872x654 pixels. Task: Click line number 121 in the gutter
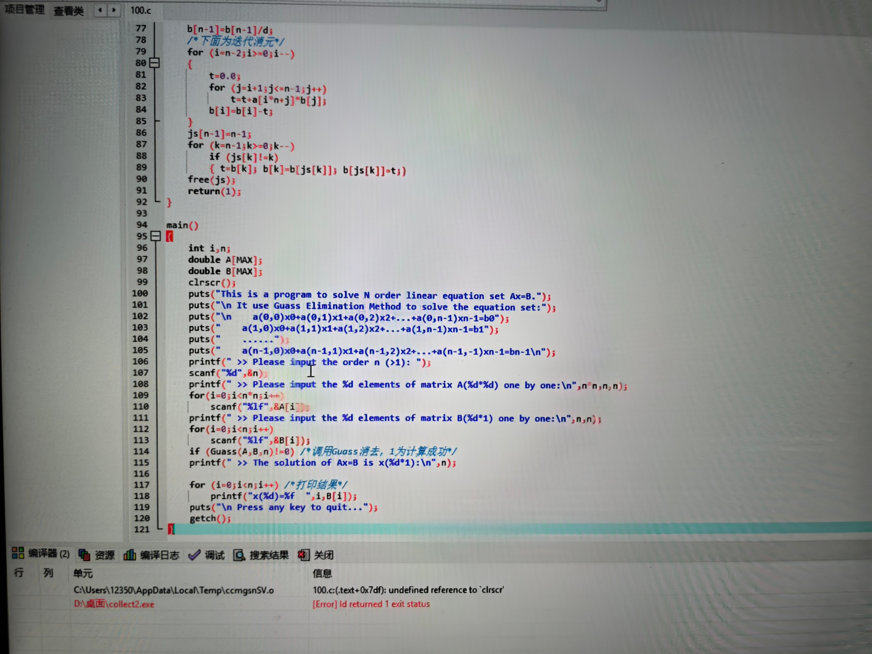tap(142, 529)
